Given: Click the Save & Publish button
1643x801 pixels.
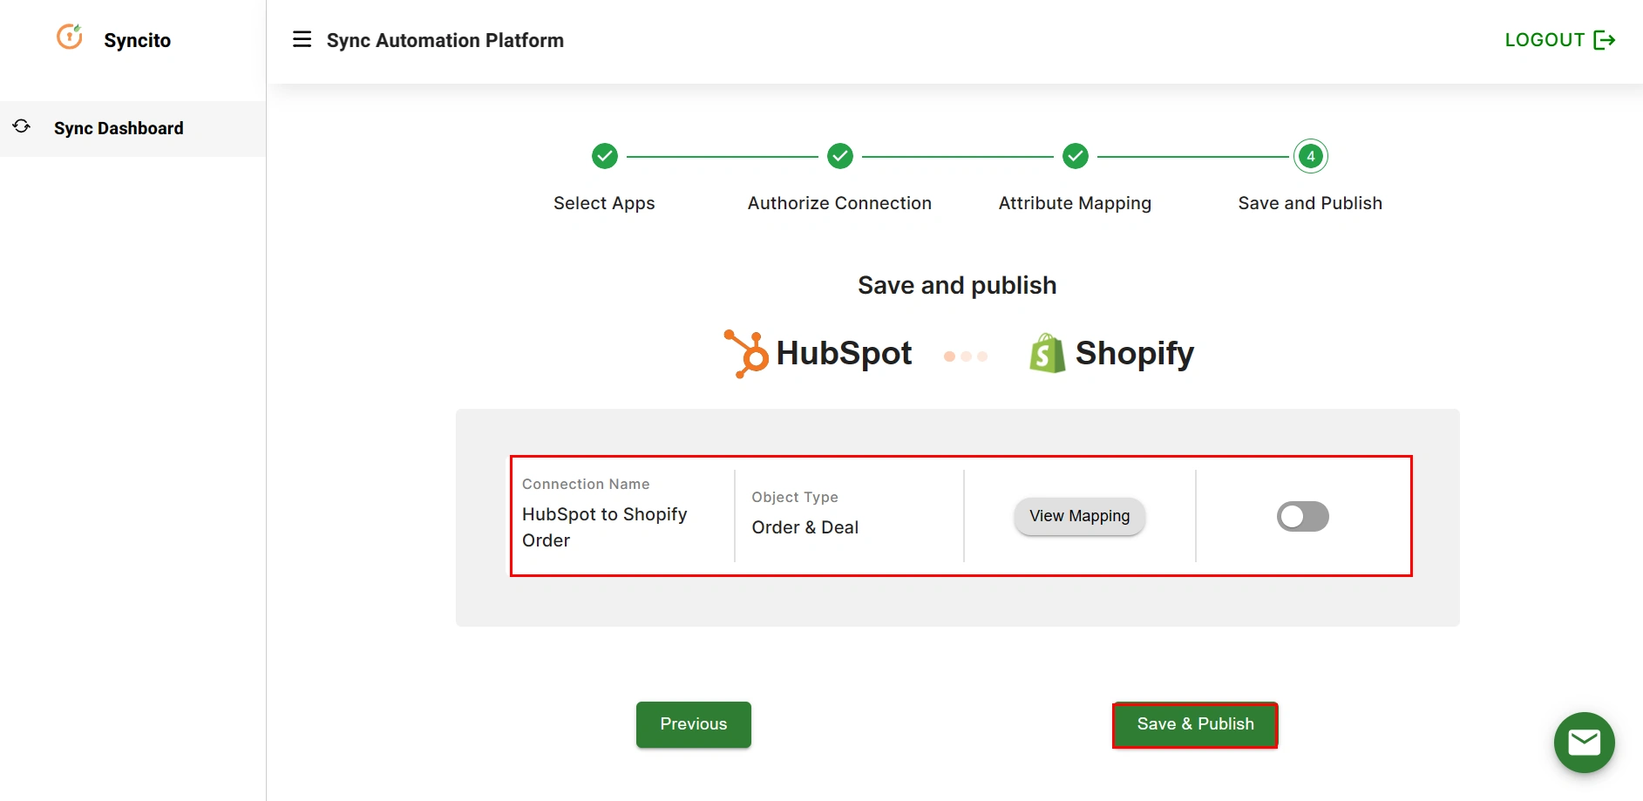Looking at the screenshot, I should (1194, 723).
